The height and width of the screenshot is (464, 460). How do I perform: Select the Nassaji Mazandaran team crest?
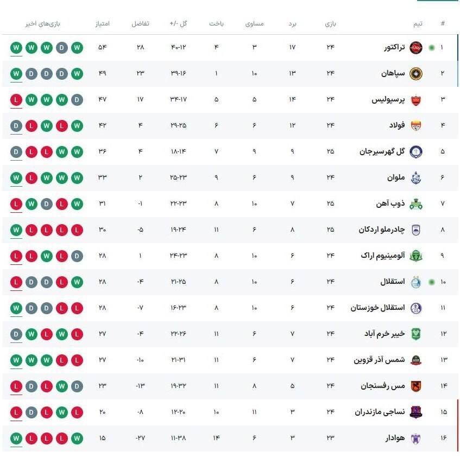click(x=415, y=412)
